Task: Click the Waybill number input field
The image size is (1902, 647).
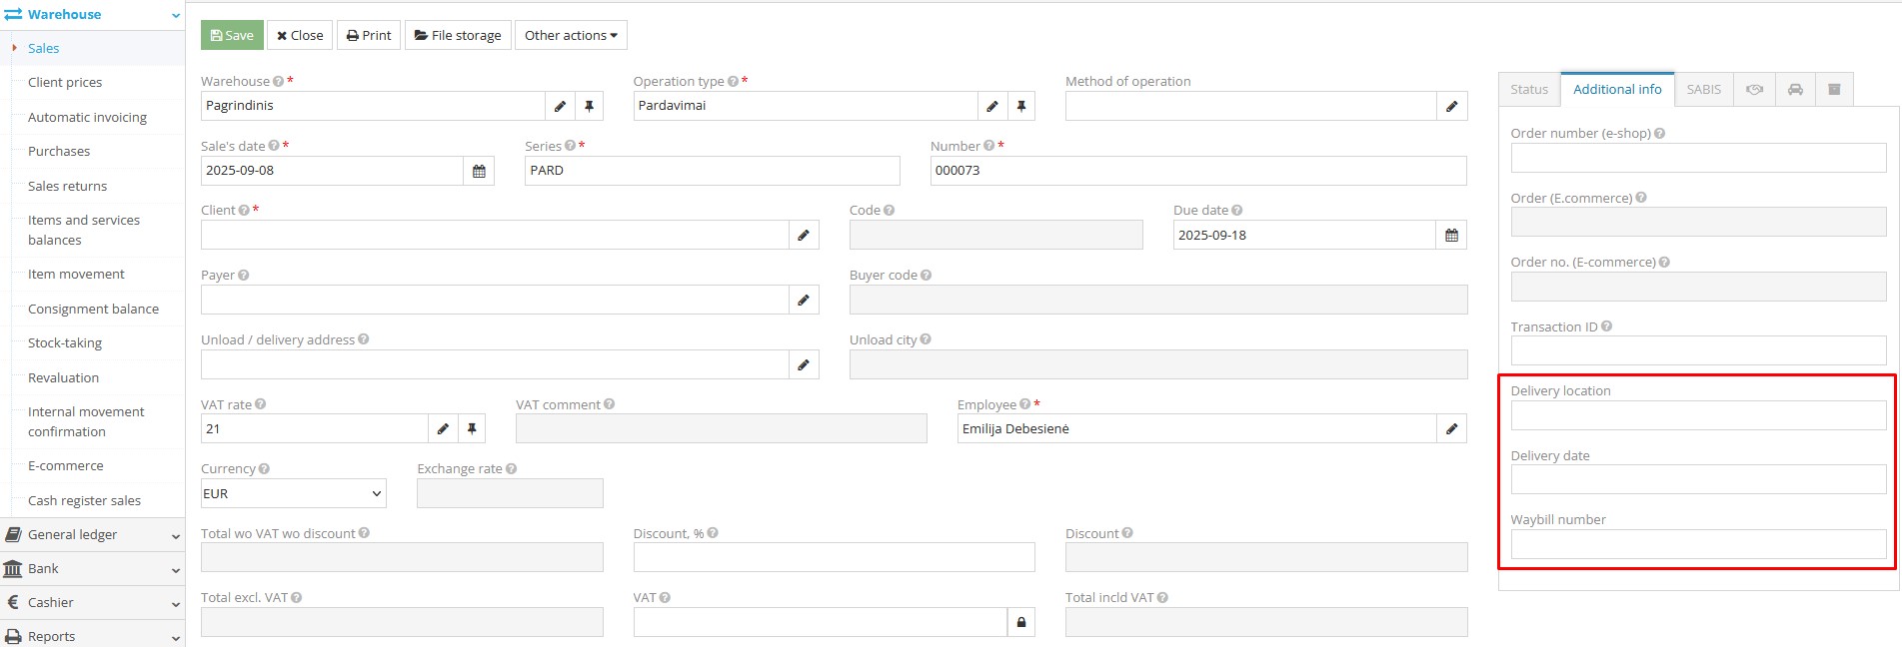Action: point(1697,544)
